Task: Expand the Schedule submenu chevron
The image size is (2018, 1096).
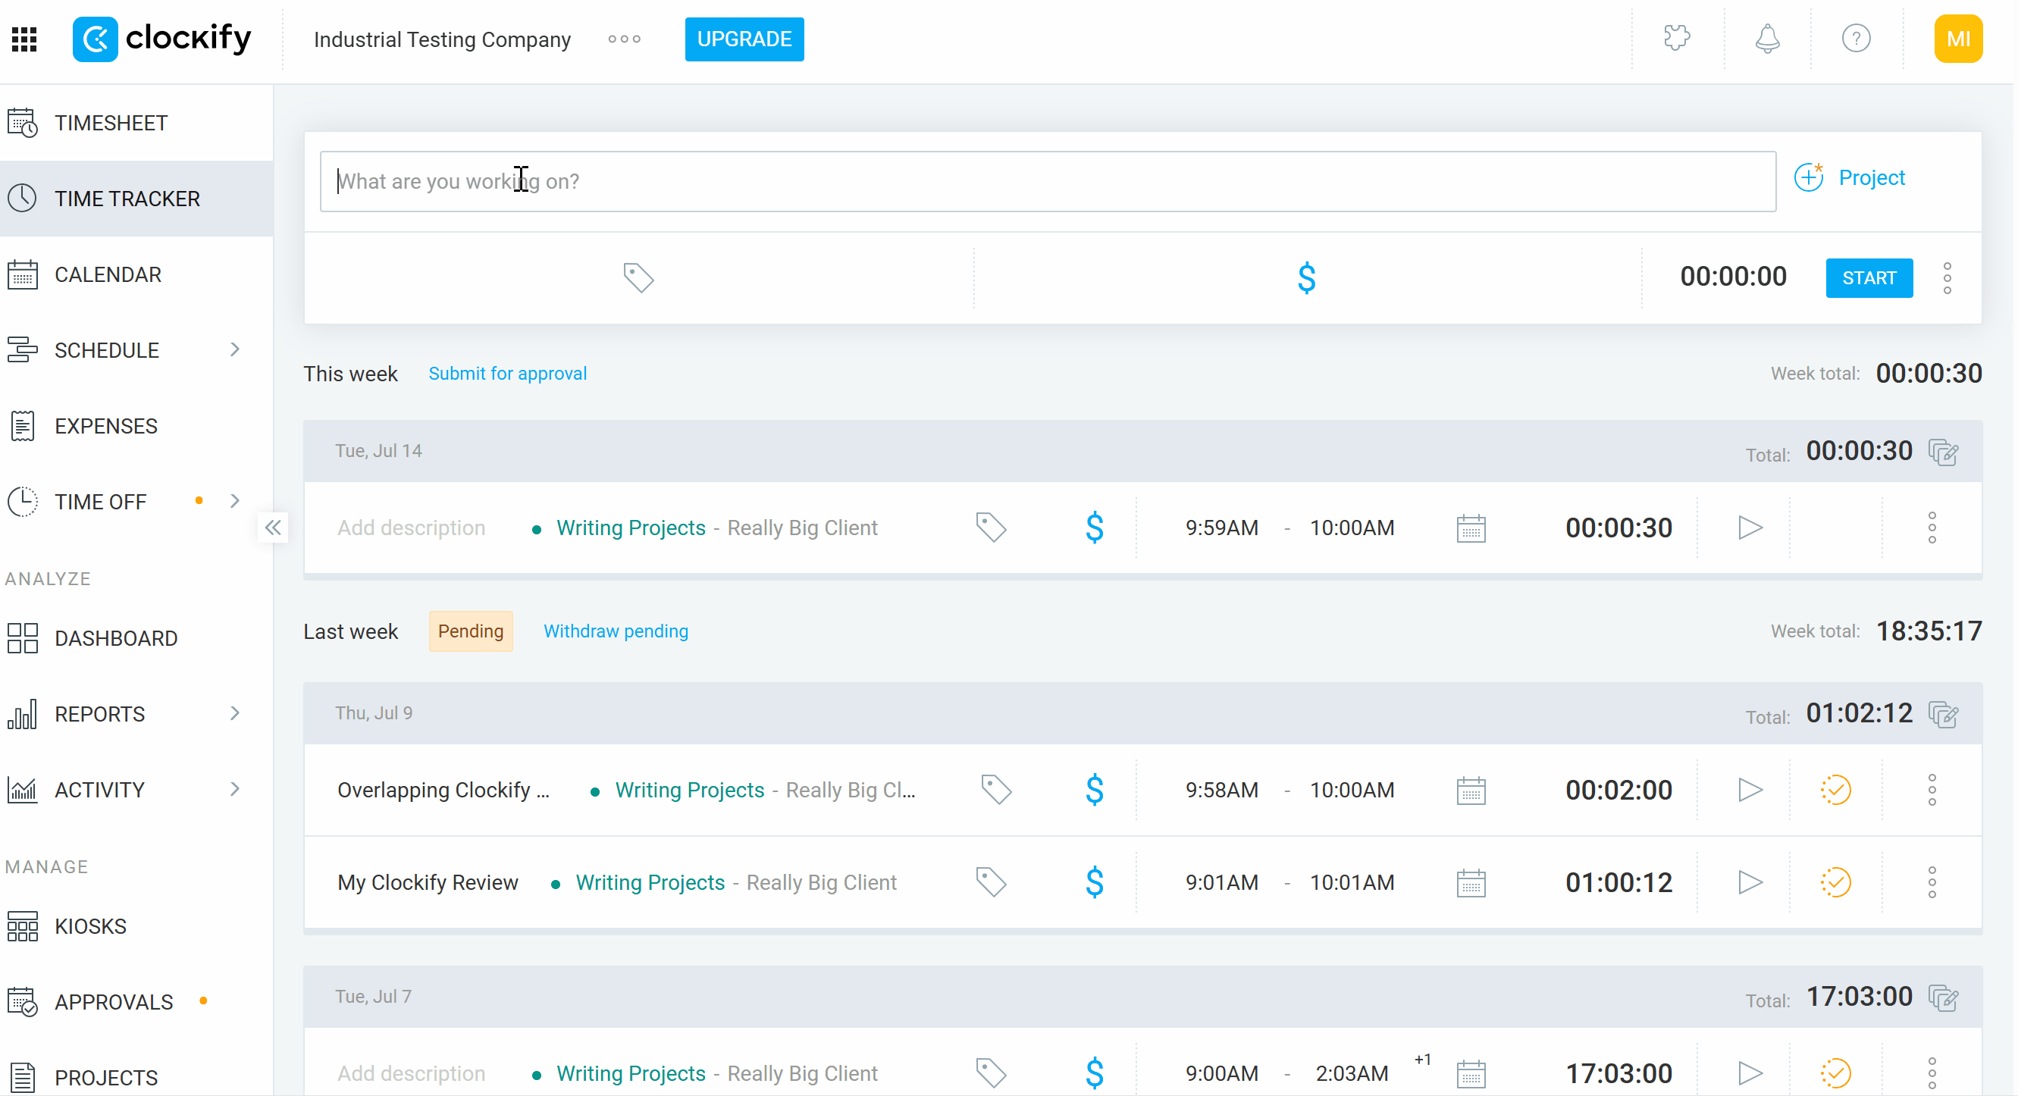Action: click(x=235, y=350)
